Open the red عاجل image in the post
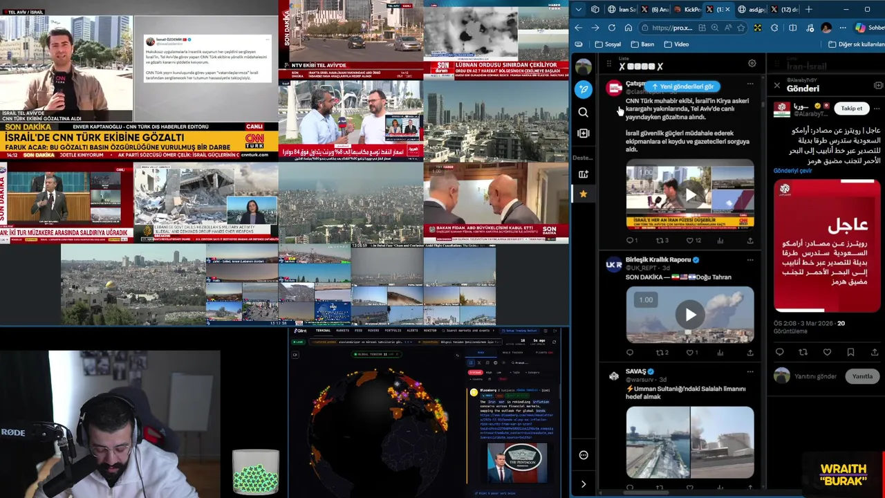This screenshot has height=498, width=885. (x=827, y=246)
